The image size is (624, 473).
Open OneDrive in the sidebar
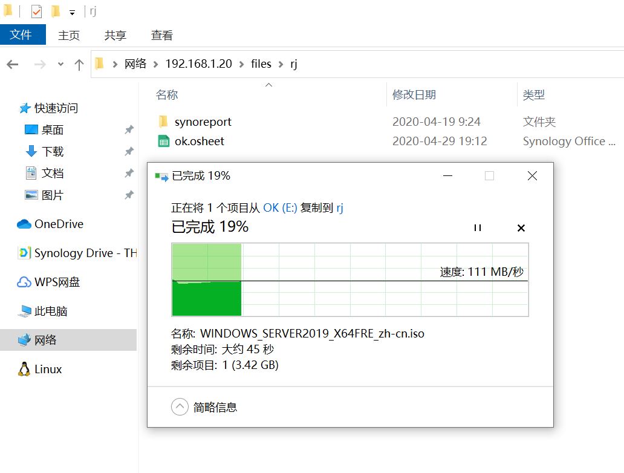(59, 224)
